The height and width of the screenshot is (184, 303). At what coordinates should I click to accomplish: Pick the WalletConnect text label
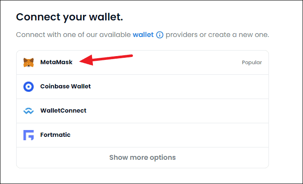point(63,110)
